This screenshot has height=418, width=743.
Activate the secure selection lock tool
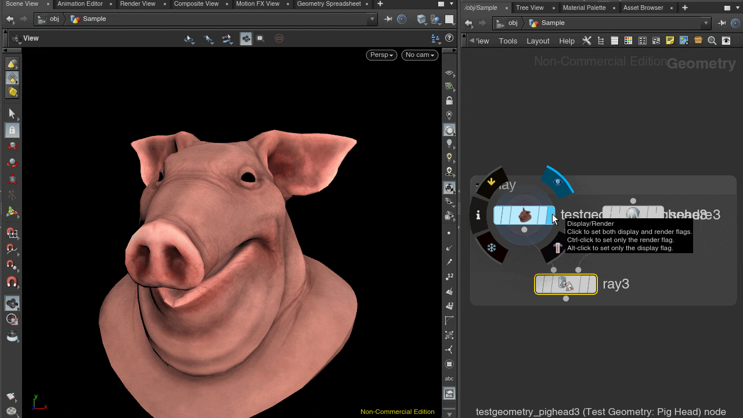click(x=12, y=130)
